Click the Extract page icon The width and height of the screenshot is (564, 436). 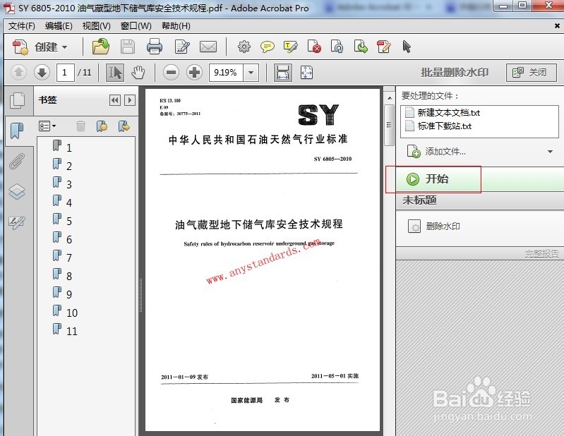(x=361, y=47)
